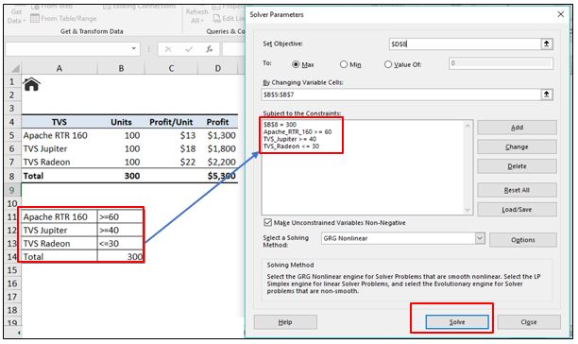The image size is (578, 344).
Task: Select column D header
Action: tap(218, 69)
